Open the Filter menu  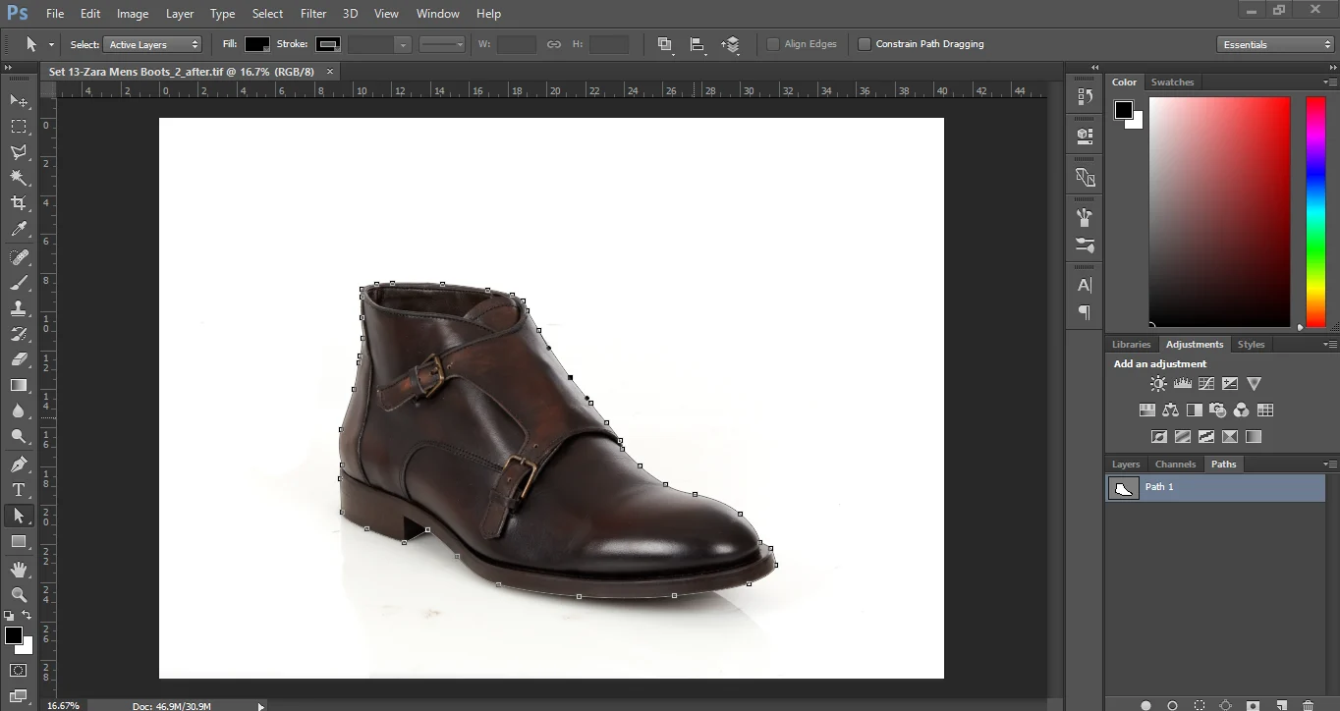point(312,13)
